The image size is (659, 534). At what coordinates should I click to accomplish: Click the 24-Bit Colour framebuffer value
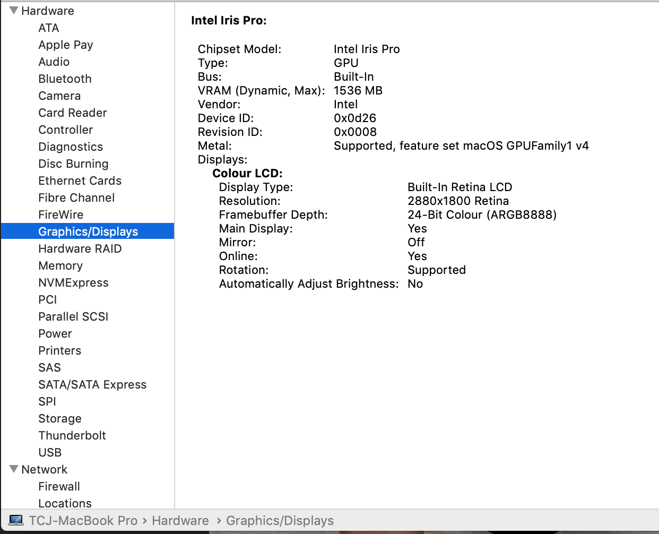point(482,214)
